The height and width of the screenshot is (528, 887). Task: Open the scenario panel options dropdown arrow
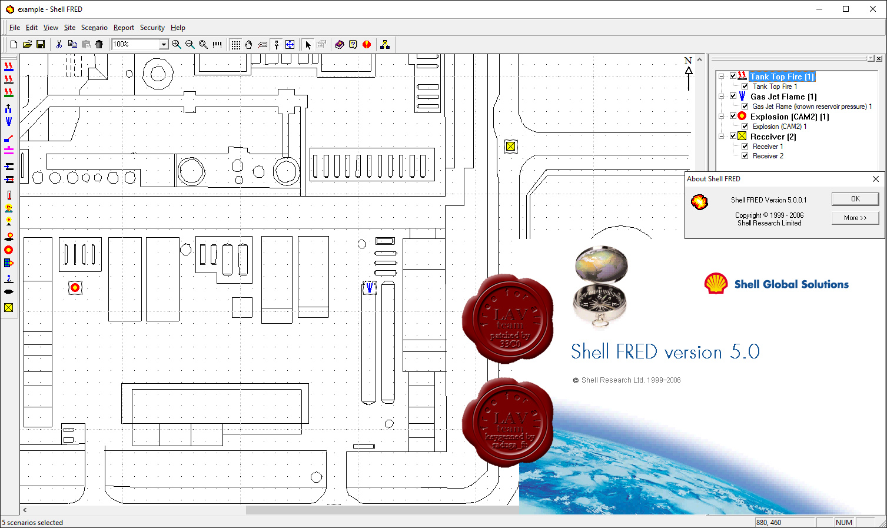871,59
